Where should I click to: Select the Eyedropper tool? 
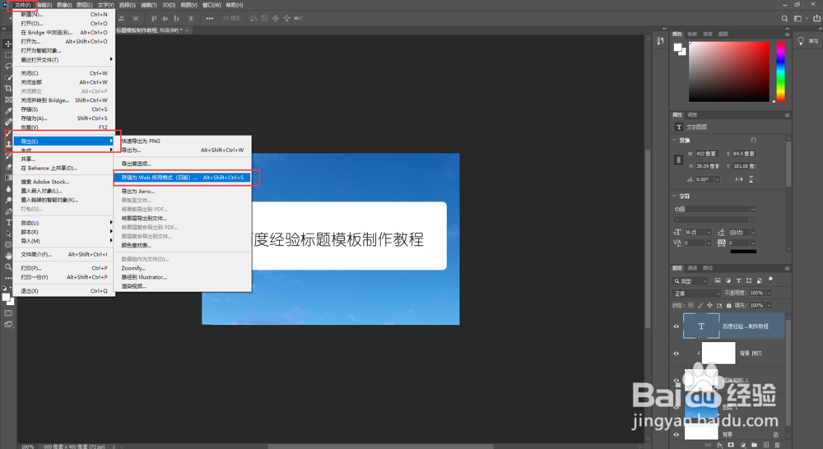(x=8, y=111)
